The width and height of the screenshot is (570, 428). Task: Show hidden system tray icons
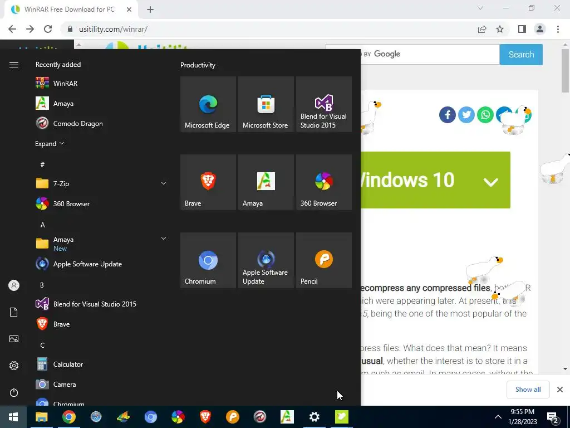498,417
